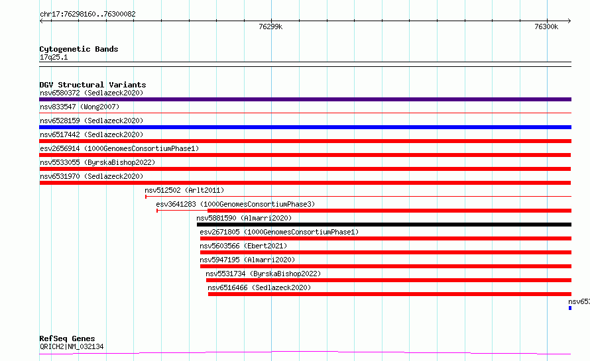590x361 pixels.
Task: Select the dark purple nsv6580372 variant bar
Action: click(305, 99)
